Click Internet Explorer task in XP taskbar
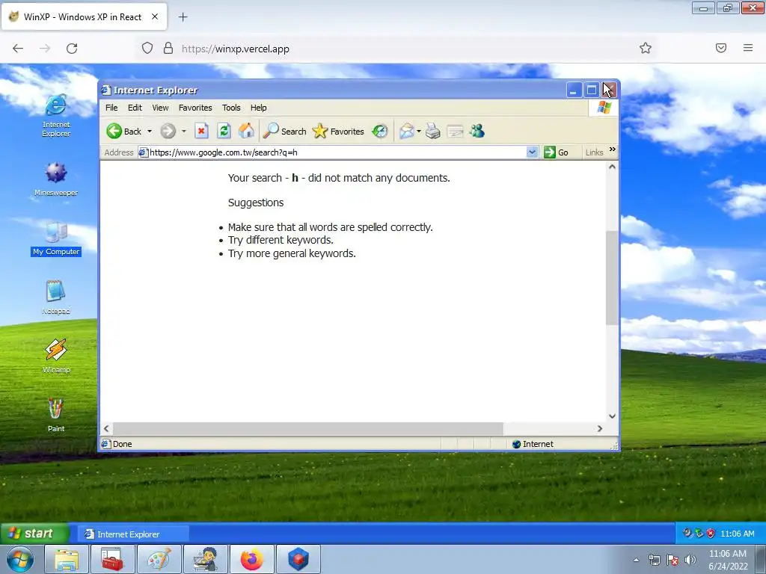This screenshot has height=574, width=766. [133, 534]
